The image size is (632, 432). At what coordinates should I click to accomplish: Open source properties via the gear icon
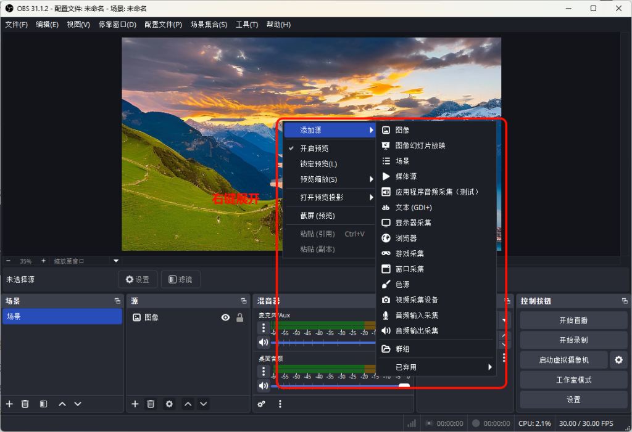coord(169,404)
